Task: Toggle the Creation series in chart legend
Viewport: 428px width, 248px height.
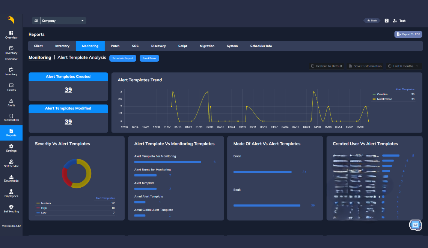Action: [382, 94]
